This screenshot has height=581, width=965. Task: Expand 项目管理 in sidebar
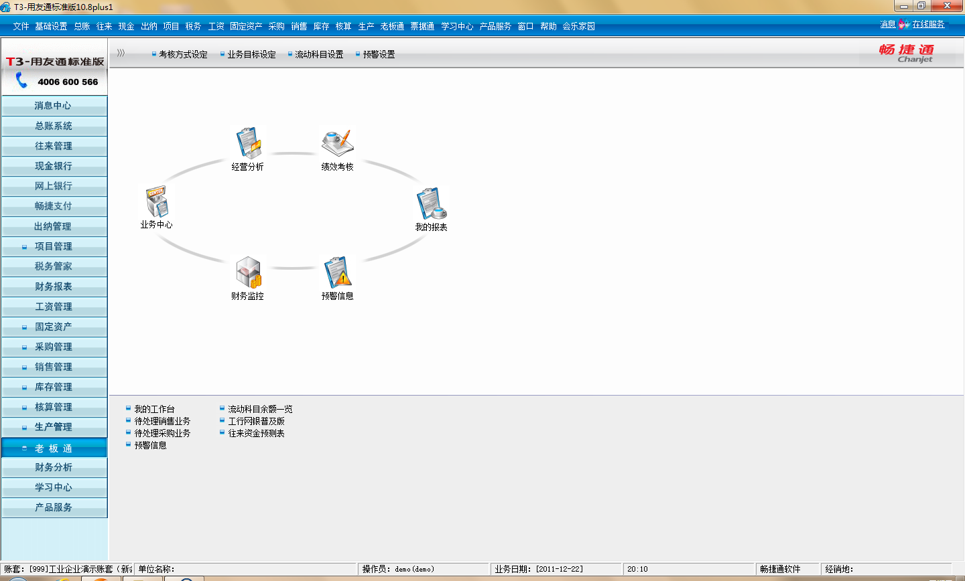(25, 247)
